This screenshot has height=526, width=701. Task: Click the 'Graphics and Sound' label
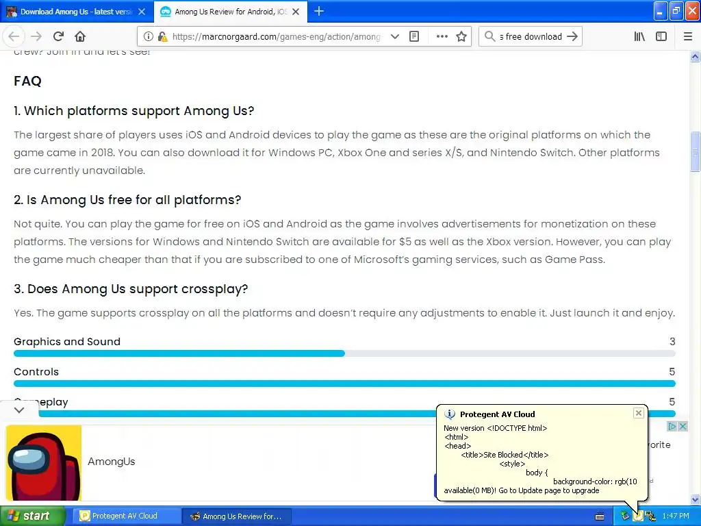(67, 342)
